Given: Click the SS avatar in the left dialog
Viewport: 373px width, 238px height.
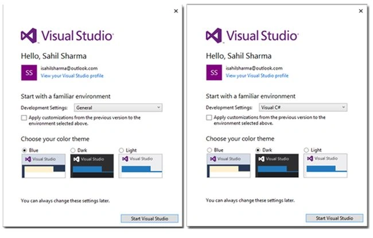Looking at the screenshot, I should coord(29,72).
